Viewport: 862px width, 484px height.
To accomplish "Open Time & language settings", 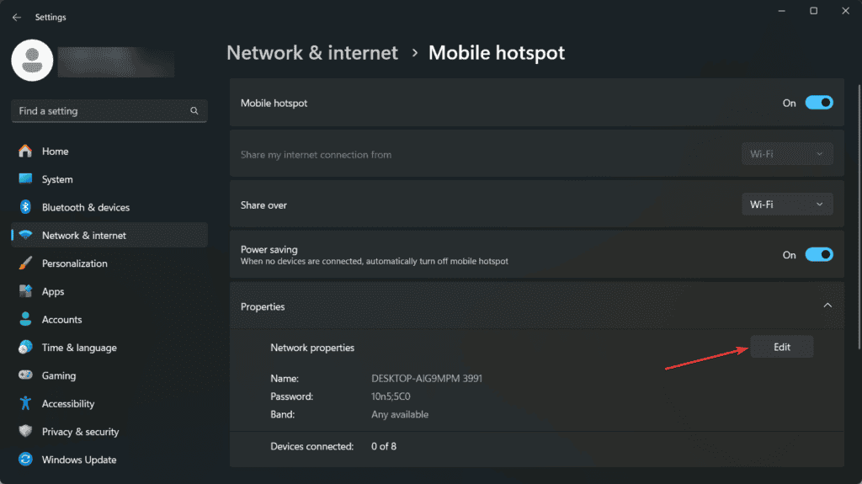I will click(109, 348).
